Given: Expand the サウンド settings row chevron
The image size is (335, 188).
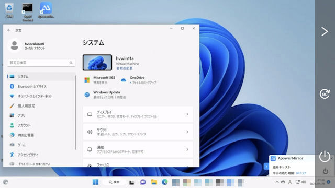Looking at the screenshot, I should (187, 132).
